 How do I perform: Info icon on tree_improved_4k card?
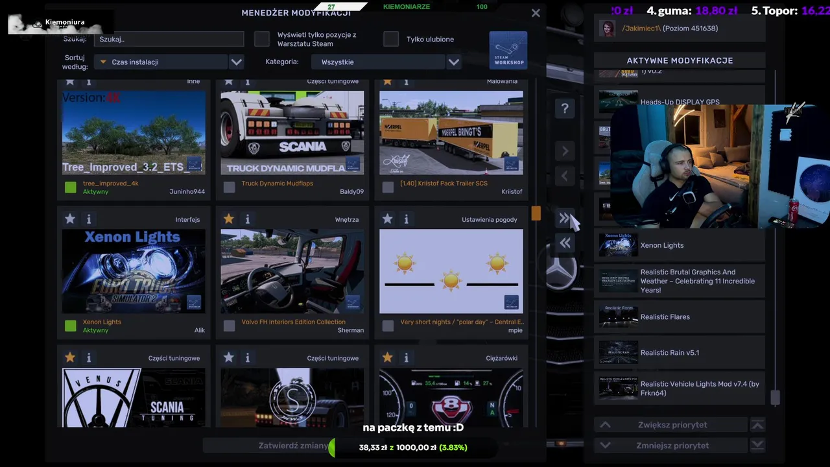click(x=89, y=81)
